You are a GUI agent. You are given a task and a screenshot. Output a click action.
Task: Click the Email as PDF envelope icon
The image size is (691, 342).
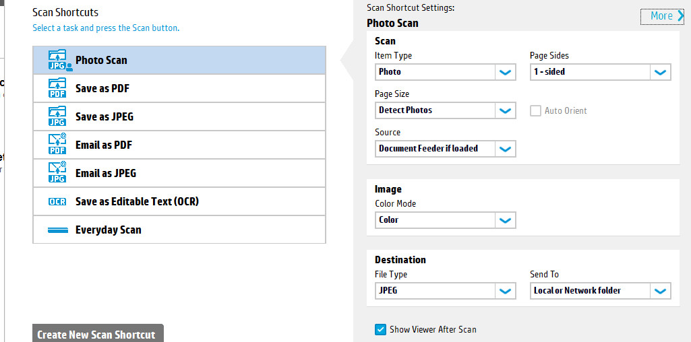[x=57, y=145]
